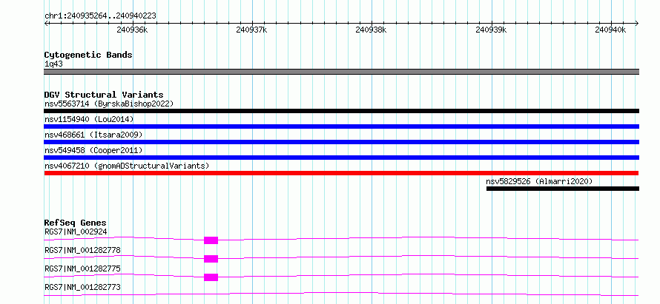Open the RGS7|NM_001282773 transcript label
This screenshot has width=660, height=304.
point(82,287)
